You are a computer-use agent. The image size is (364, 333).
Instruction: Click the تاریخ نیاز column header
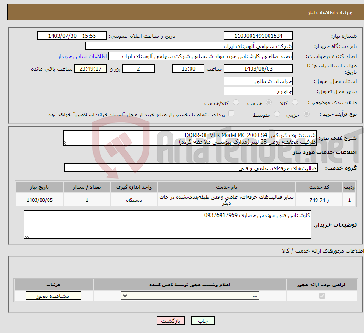[39, 187]
